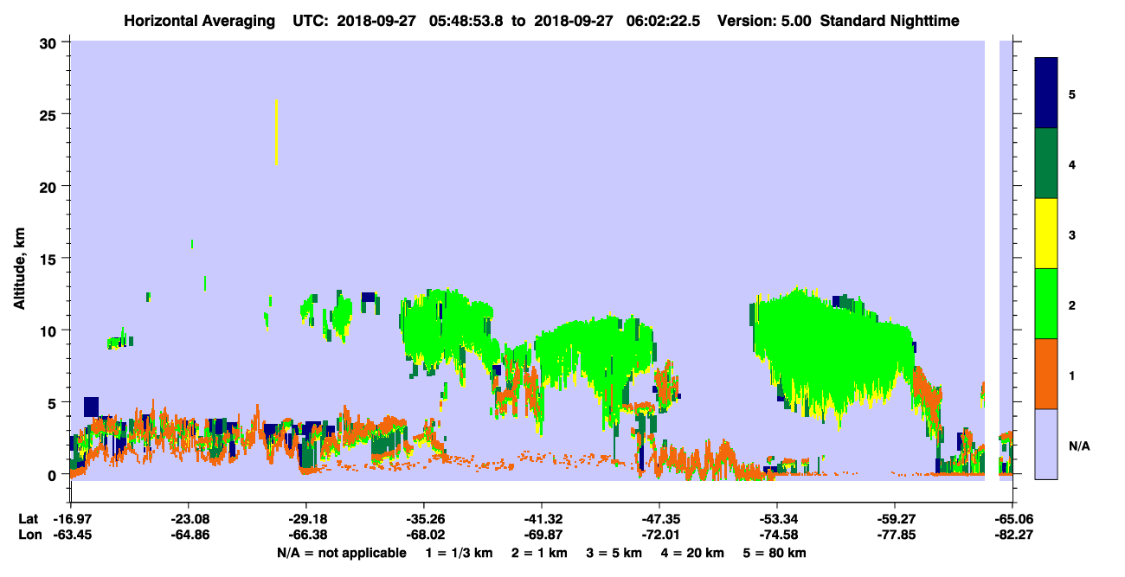Click the y-axis tick label 10
Viewport: 1125px width, 577px height.
(50, 330)
